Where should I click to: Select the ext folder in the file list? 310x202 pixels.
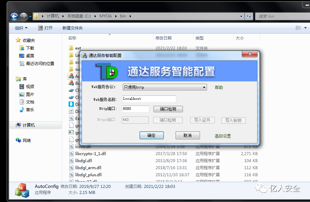pos(78,48)
